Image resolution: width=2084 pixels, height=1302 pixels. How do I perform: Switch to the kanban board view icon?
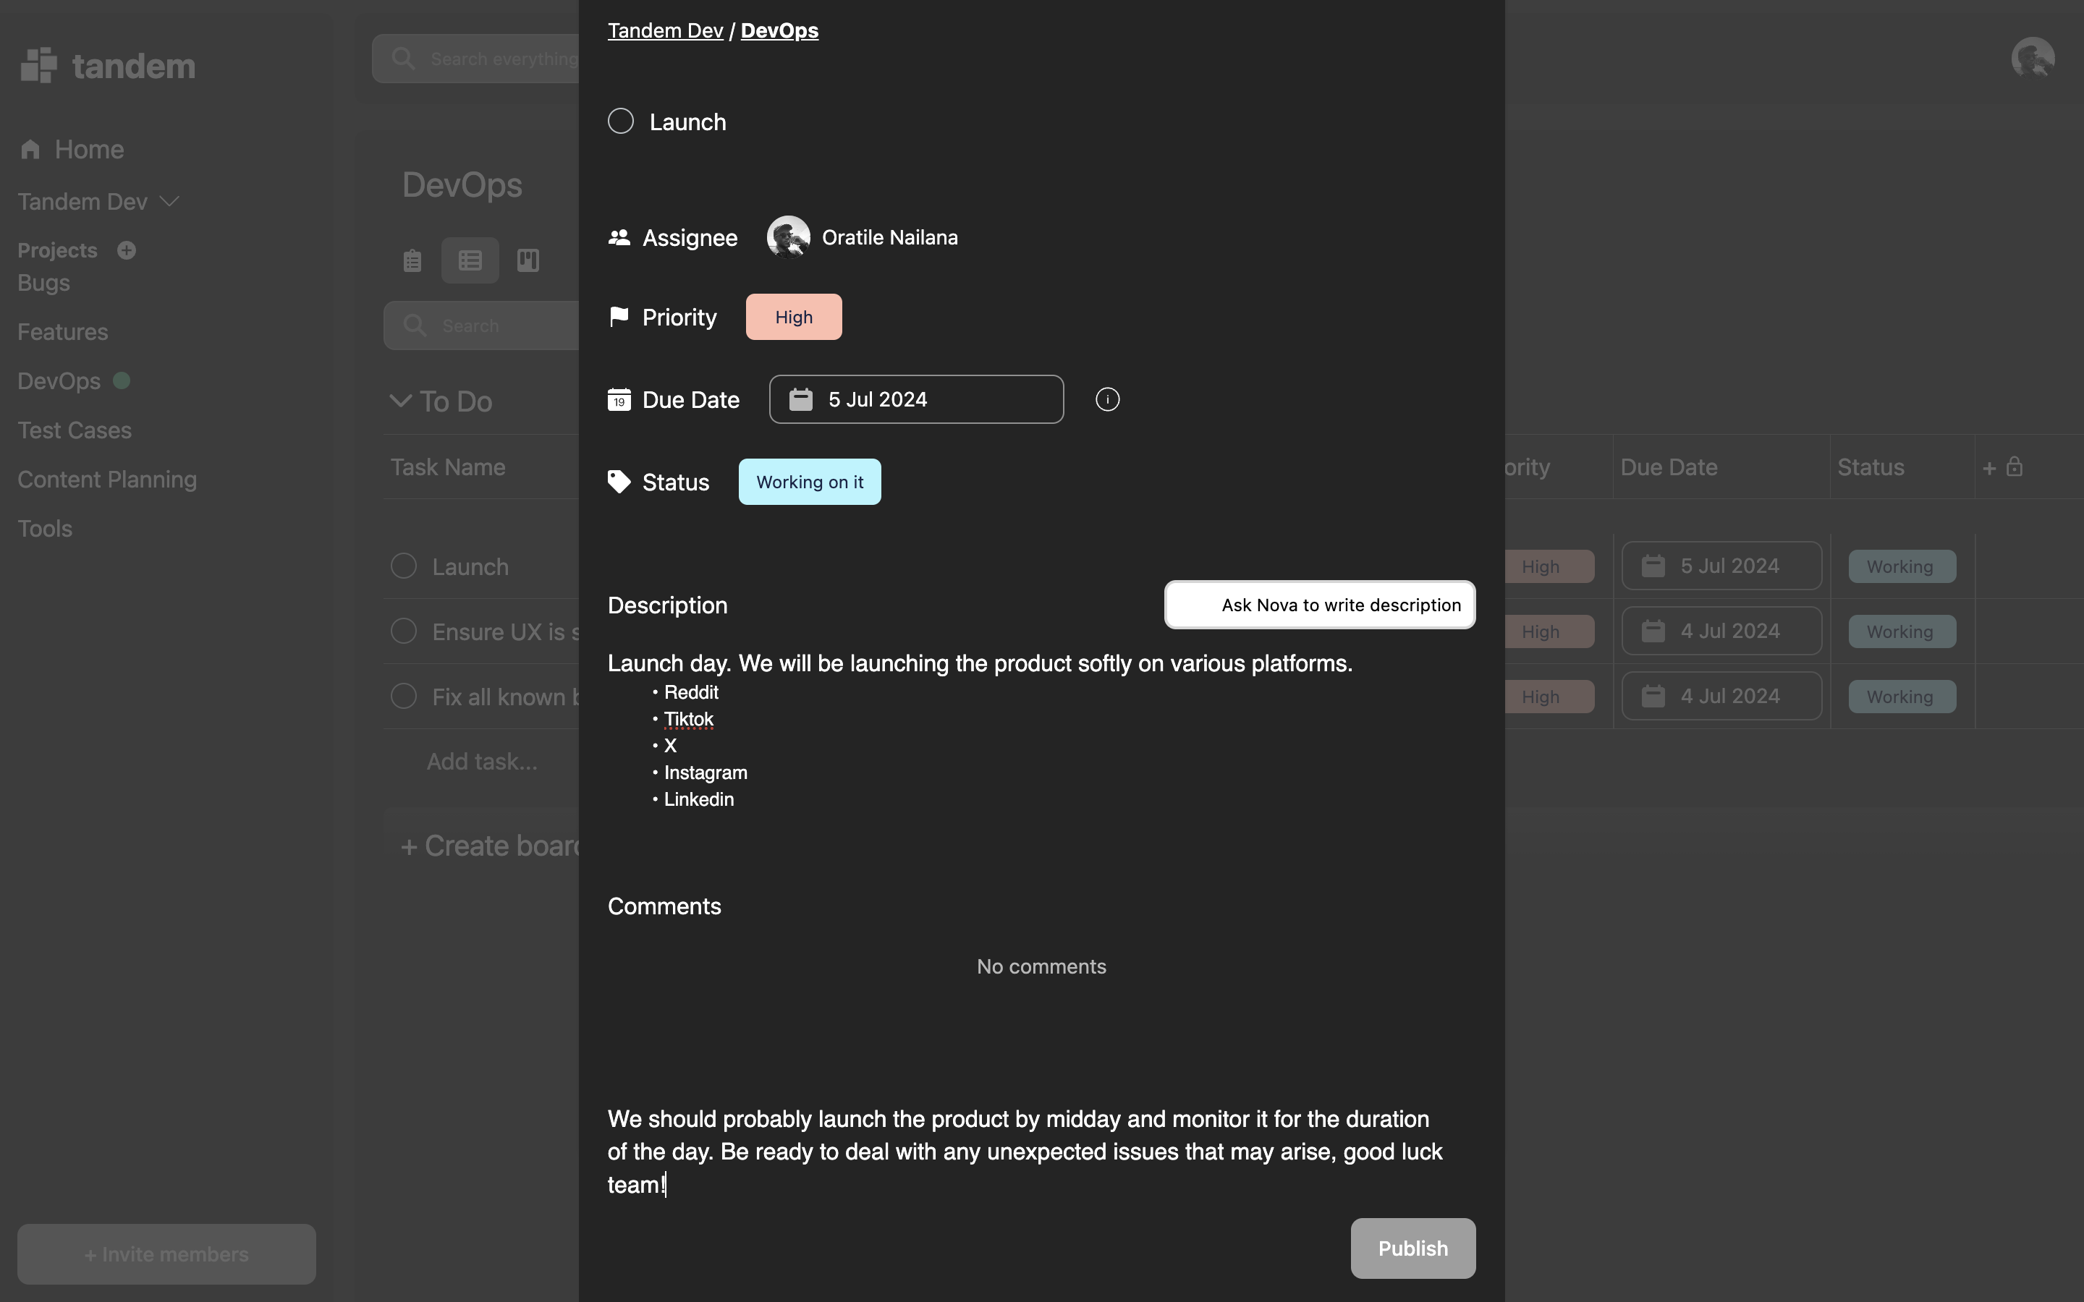pos(528,260)
